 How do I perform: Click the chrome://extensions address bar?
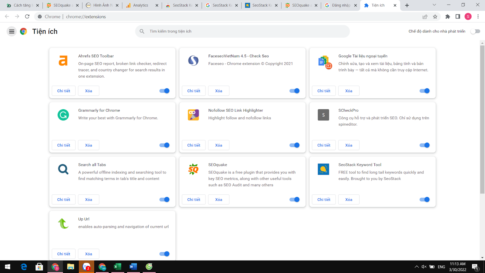click(x=227, y=17)
